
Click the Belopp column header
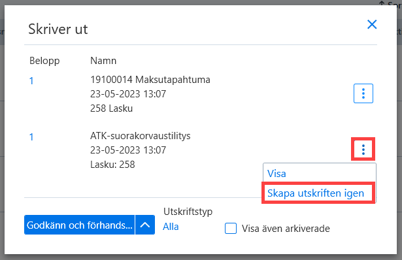(44, 61)
